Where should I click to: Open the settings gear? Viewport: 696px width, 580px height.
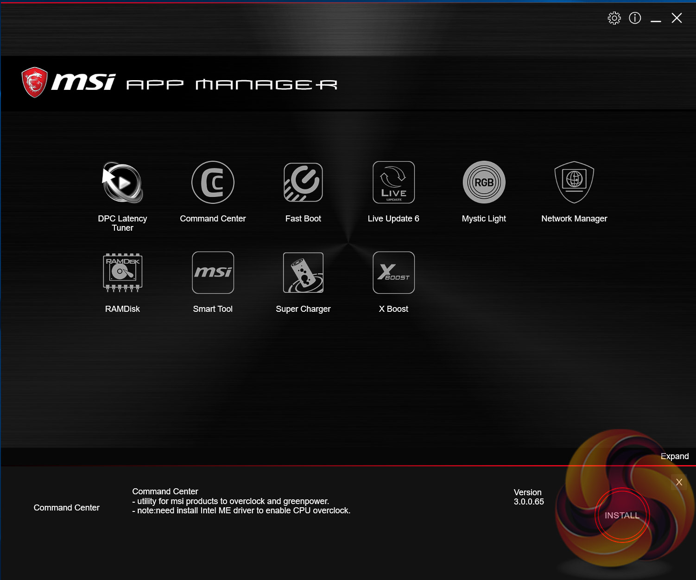point(614,18)
